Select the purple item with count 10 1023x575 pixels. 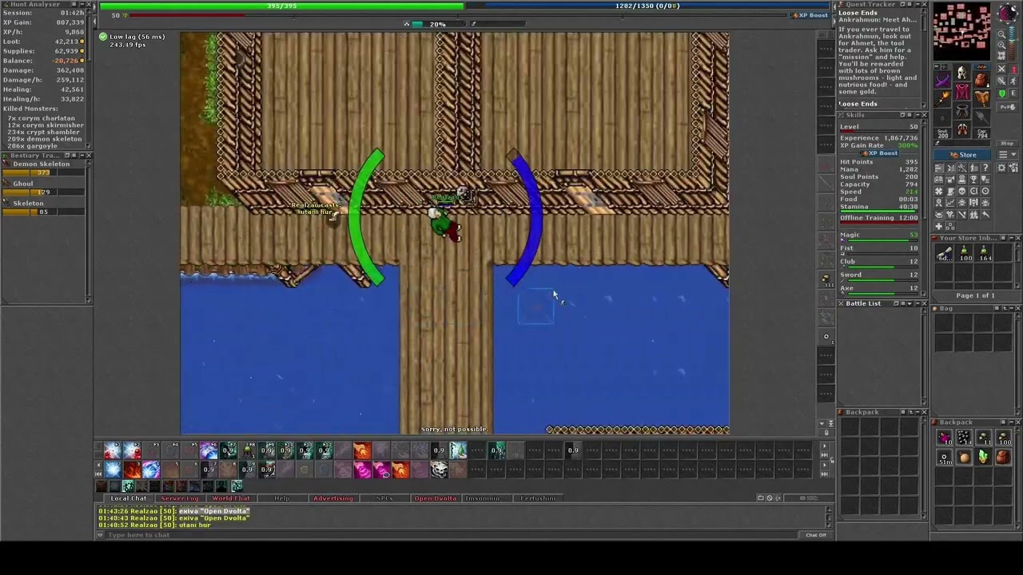coord(945,437)
